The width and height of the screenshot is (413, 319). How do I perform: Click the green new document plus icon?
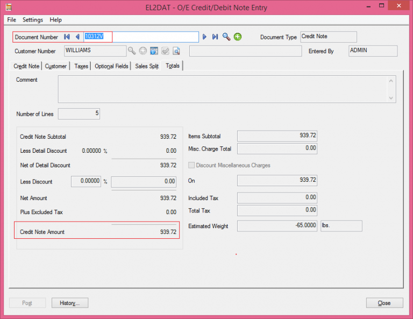pyautogui.click(x=238, y=37)
